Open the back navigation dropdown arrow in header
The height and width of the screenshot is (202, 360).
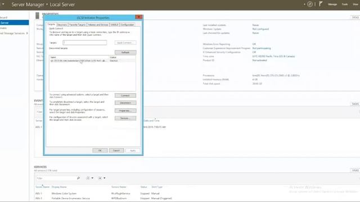click(x=3, y=4)
